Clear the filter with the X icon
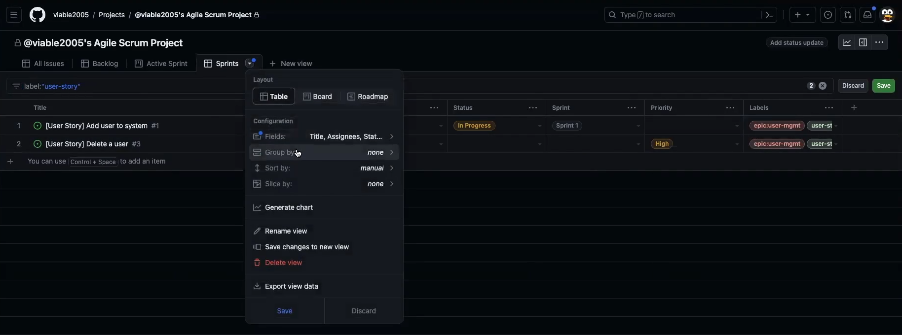The height and width of the screenshot is (335, 902). coord(823,86)
